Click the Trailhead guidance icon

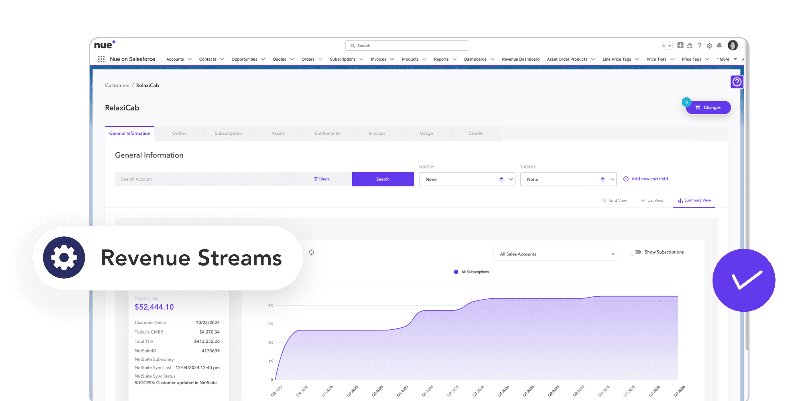690,46
